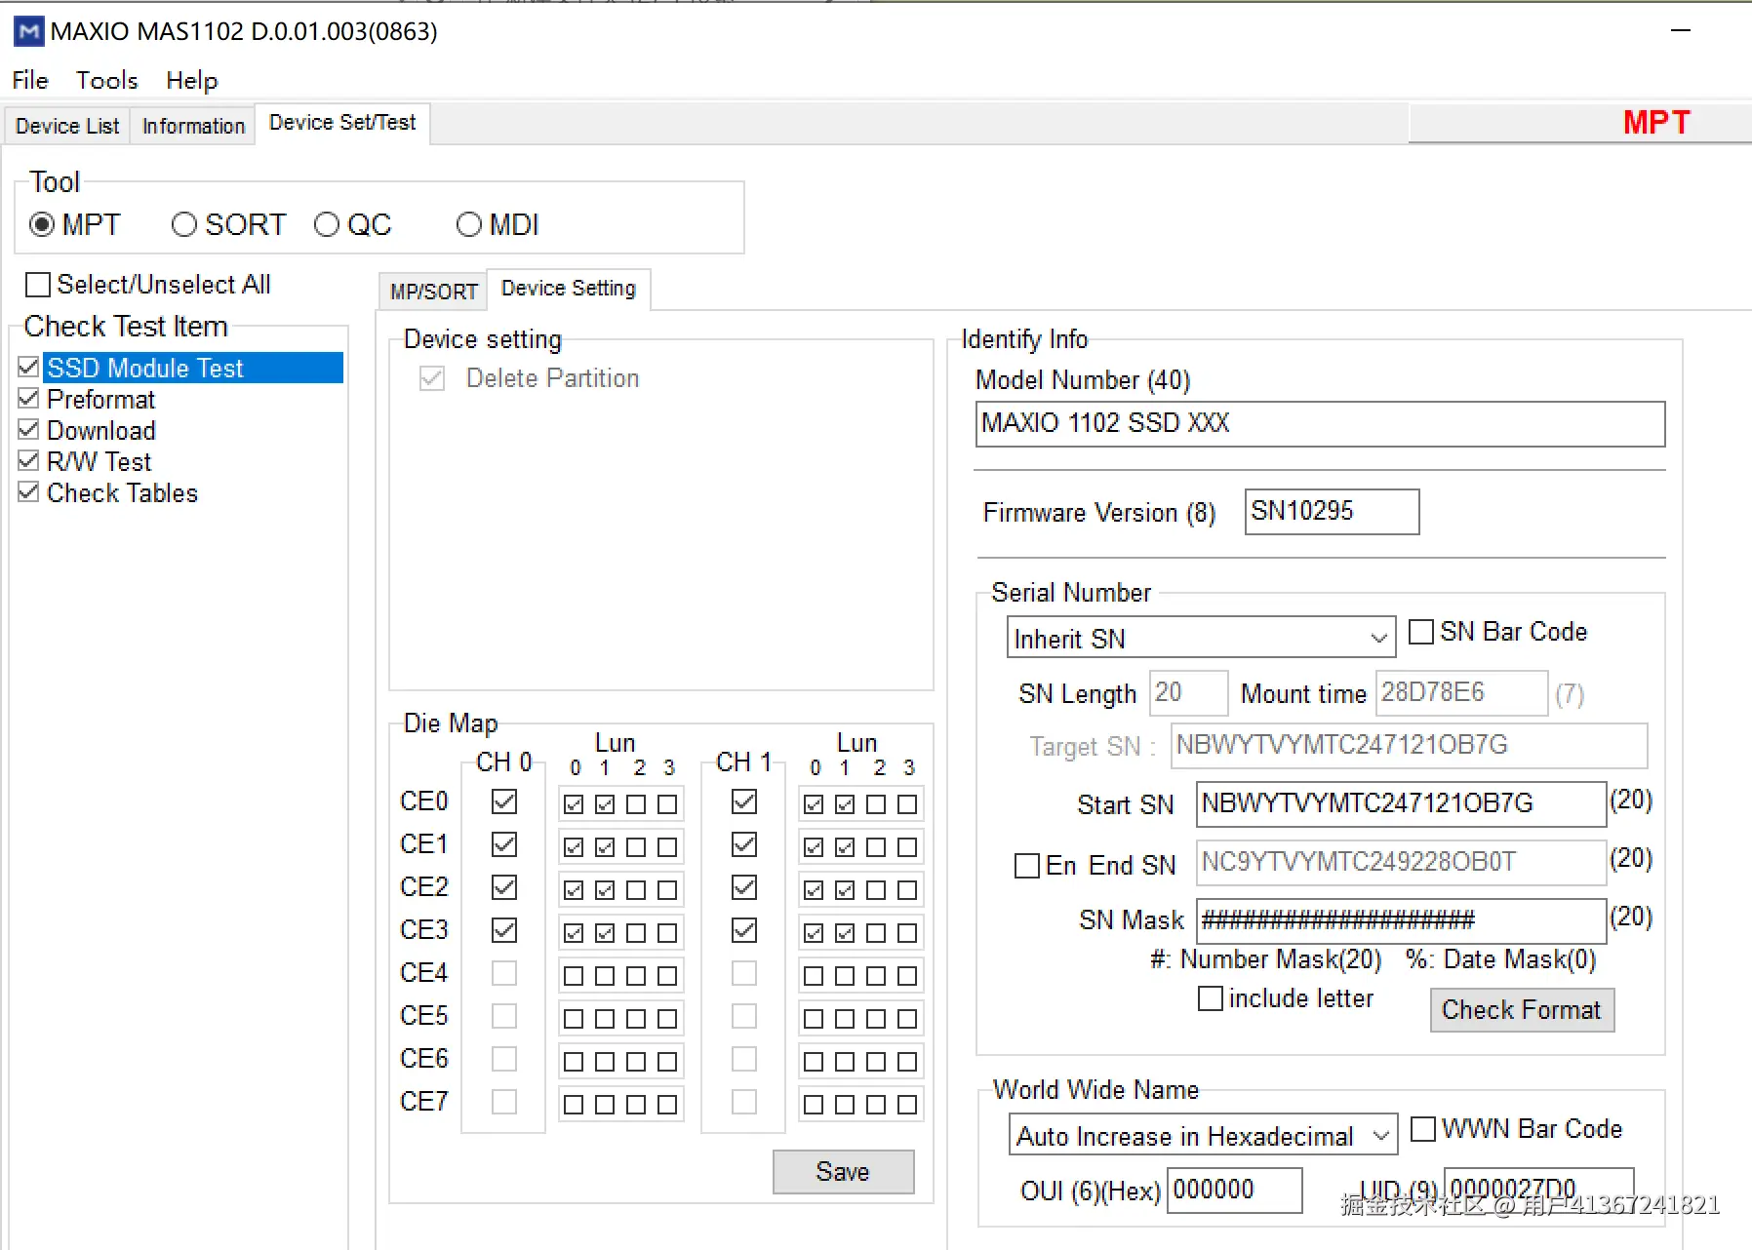The image size is (1752, 1250).
Task: Uncheck the CH 1 CE3 checkbox
Action: pos(744,930)
